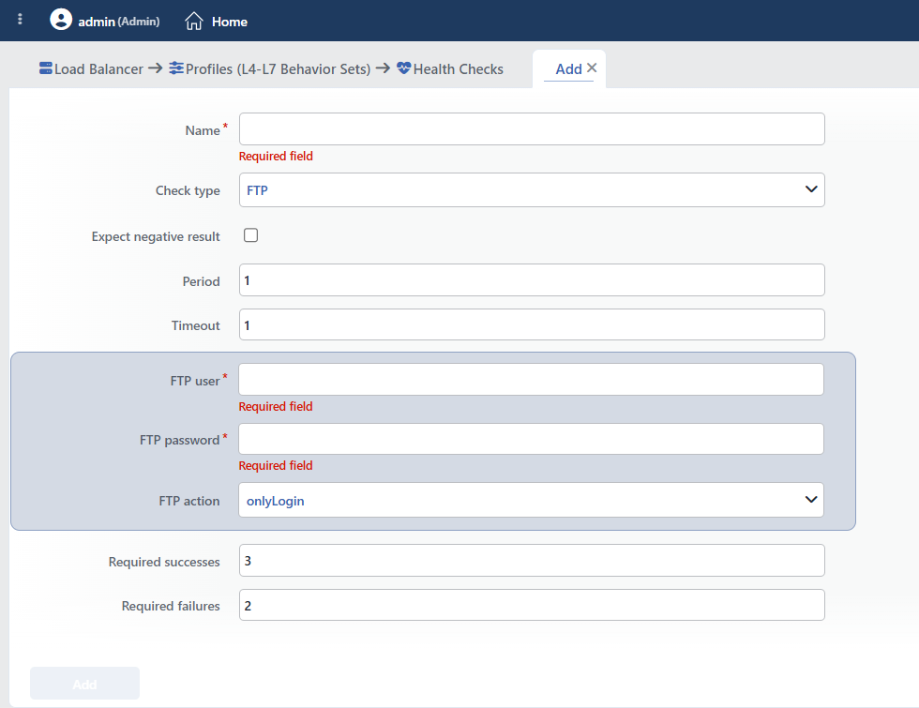Click Required field message under FTP user
The height and width of the screenshot is (708, 919).
pyautogui.click(x=276, y=406)
